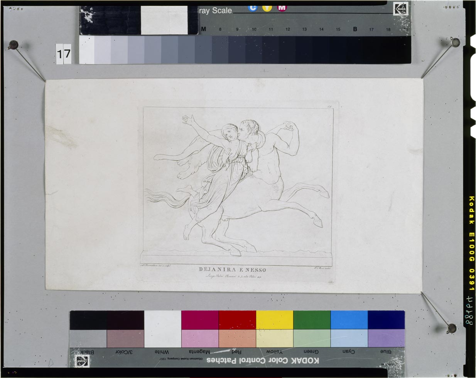The image size is (476, 378).
Task: Click the 'KODAK Color Control Patches' title
Action: [263, 361]
